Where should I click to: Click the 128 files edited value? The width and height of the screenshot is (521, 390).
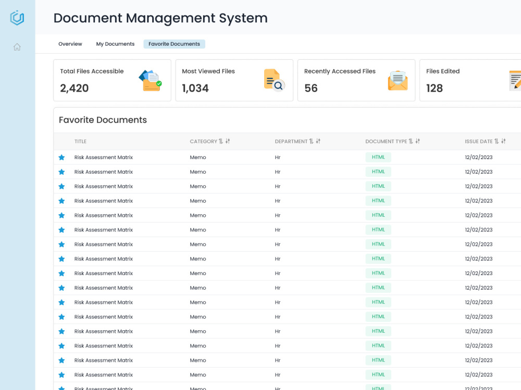pyautogui.click(x=435, y=88)
